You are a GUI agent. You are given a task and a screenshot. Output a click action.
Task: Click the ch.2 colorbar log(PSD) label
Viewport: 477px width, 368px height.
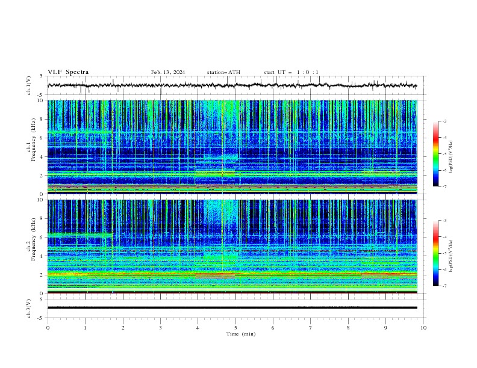coord(451,256)
